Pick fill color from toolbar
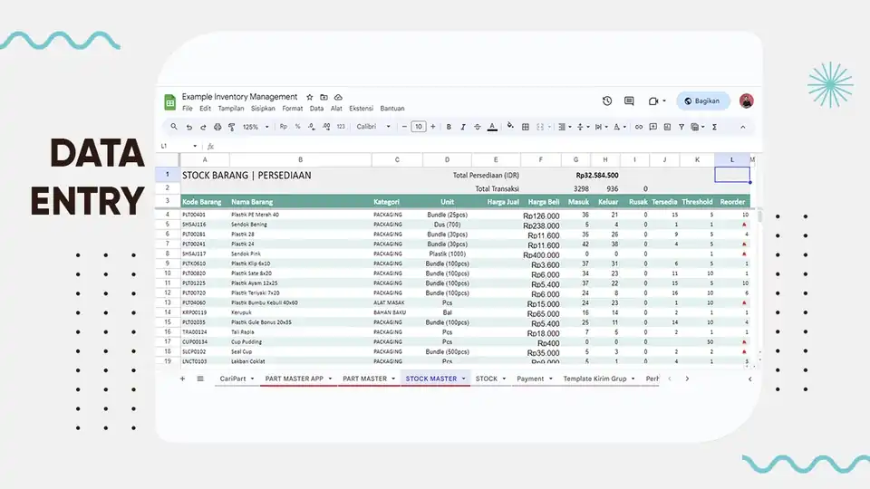The image size is (870, 489). (x=510, y=127)
